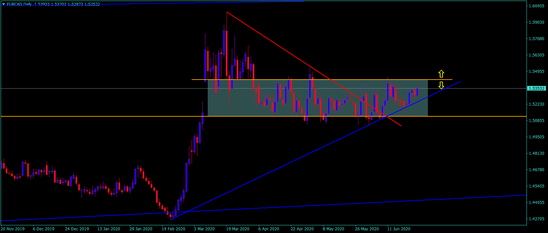548x233 pixels.
Task: Click the 29 Jan 2020 date label
Action: 141,229
